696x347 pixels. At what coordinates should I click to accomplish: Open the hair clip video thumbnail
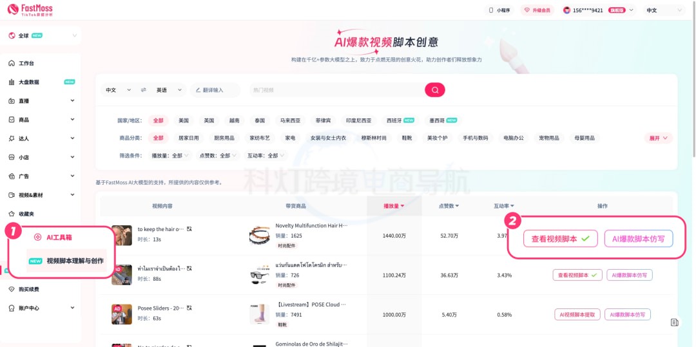click(122, 236)
